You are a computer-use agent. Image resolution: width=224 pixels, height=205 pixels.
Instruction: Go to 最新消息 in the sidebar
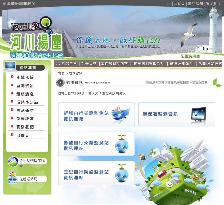click(25, 94)
